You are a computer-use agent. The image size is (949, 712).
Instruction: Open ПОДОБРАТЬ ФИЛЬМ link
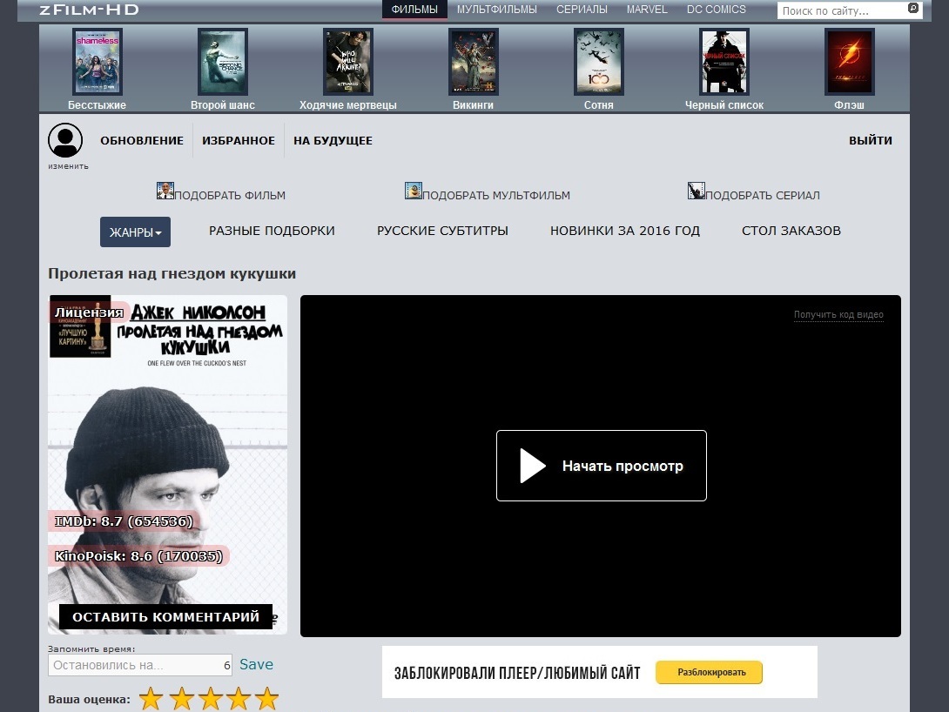tap(230, 195)
